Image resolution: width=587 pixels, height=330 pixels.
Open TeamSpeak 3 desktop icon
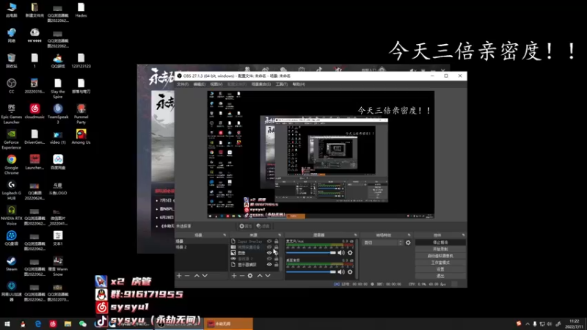58,114
